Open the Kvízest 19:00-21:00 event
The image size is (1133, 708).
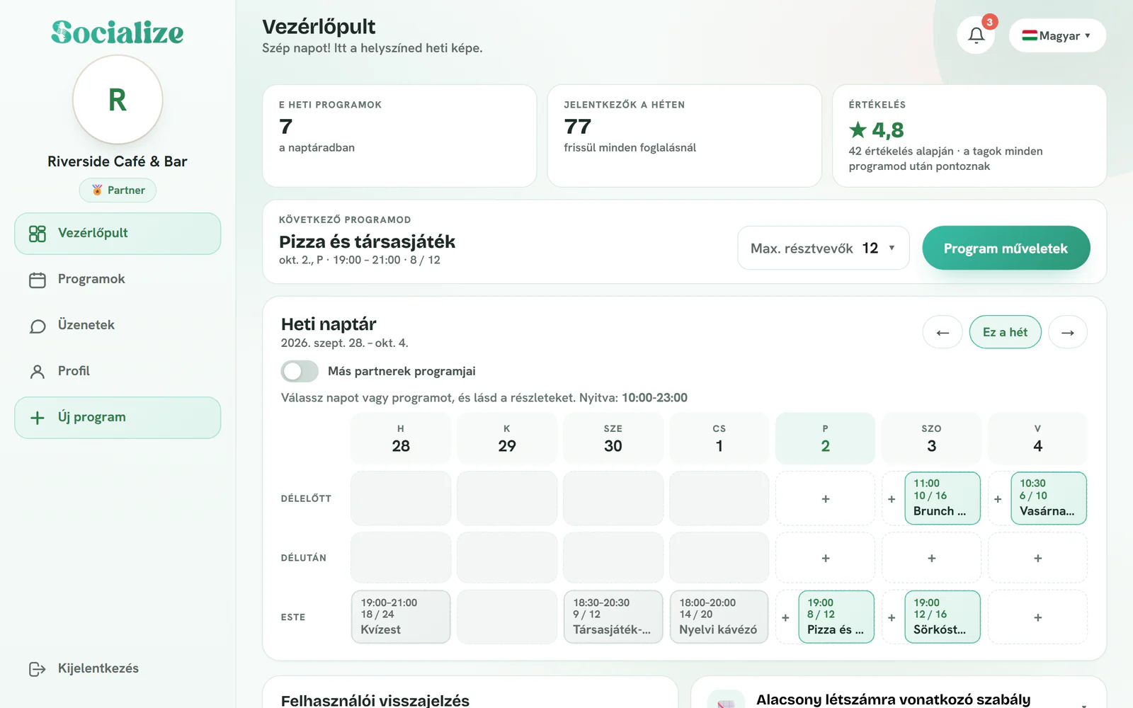pyautogui.click(x=401, y=617)
